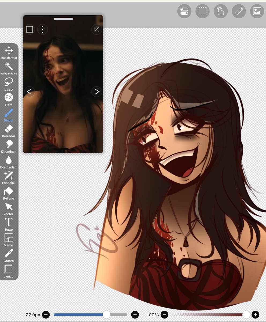Open the Filtro FX tool
This screenshot has width=266, height=322.
[x=9, y=100]
